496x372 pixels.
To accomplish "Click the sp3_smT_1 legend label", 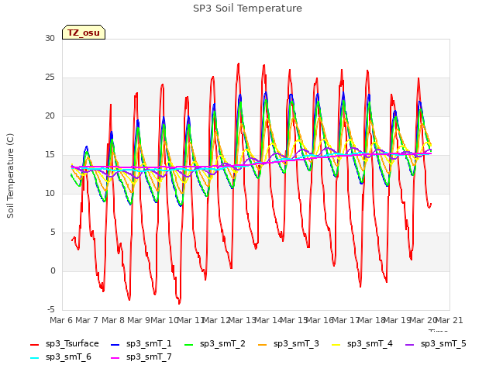I will [149, 344].
